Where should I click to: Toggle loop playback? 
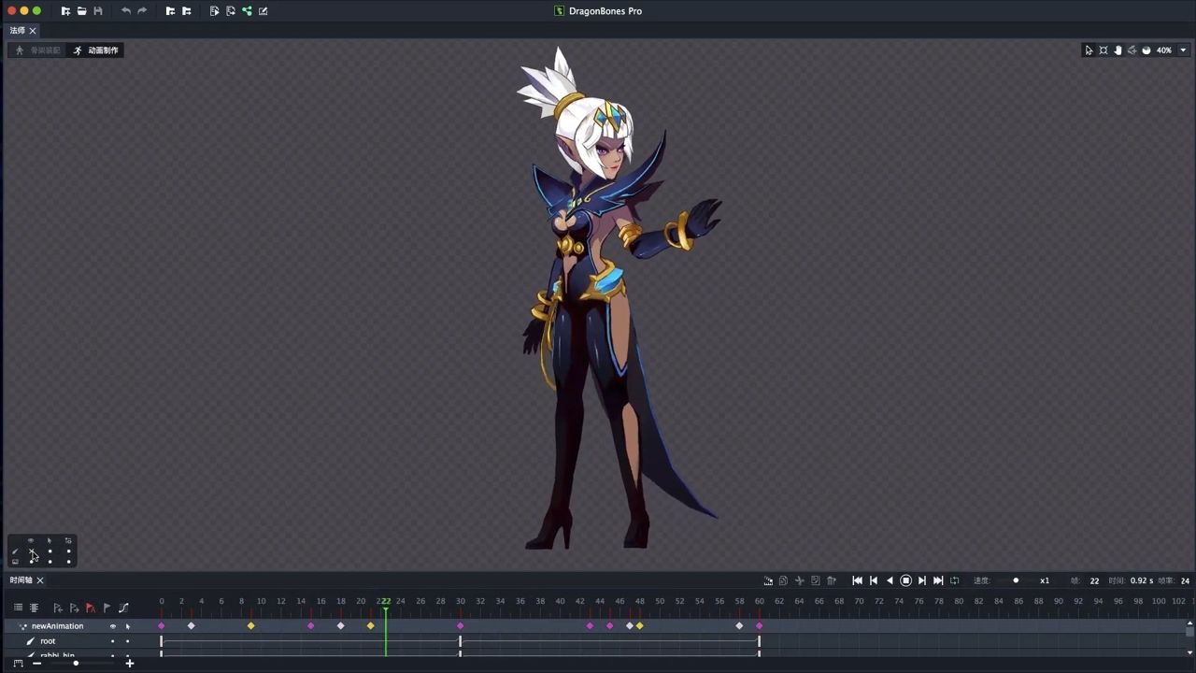coord(954,580)
